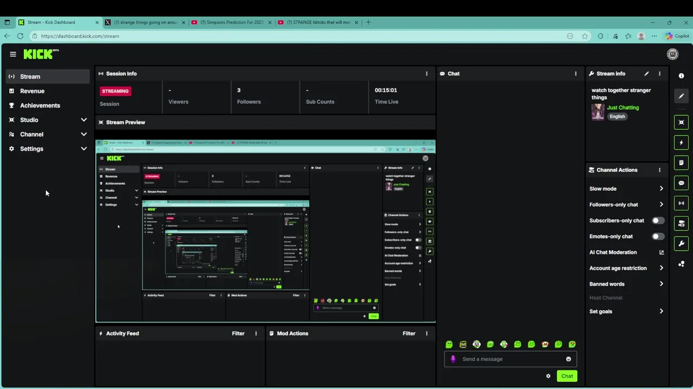Image resolution: width=693 pixels, height=389 pixels.
Task: Open the hamburger menu beside the Kick logo
Action: 13,54
